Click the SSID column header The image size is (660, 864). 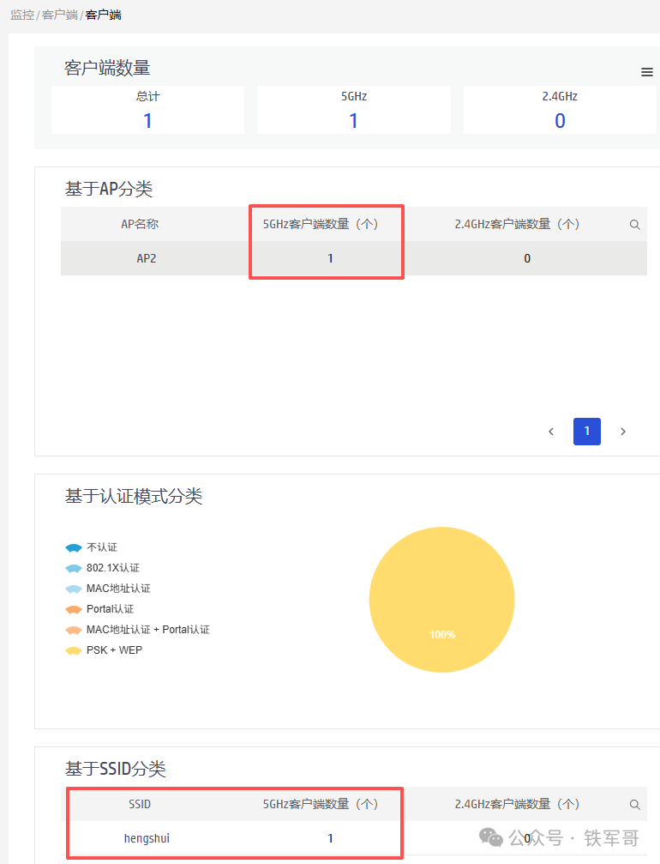[x=140, y=805]
